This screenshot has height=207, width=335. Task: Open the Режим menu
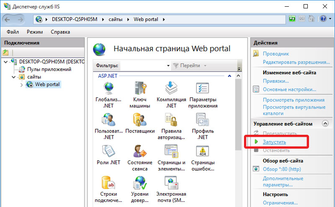click(35, 32)
